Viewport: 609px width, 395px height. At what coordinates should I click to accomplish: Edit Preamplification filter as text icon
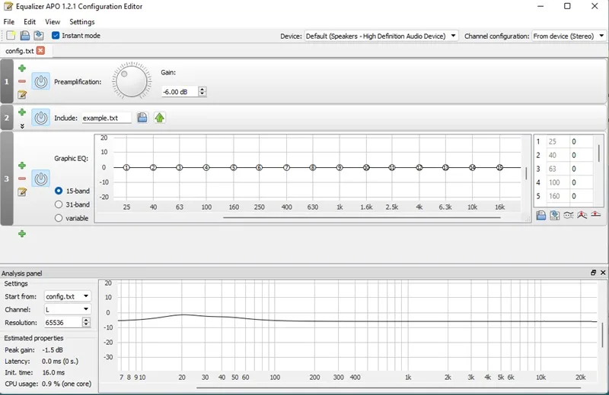[x=22, y=95]
